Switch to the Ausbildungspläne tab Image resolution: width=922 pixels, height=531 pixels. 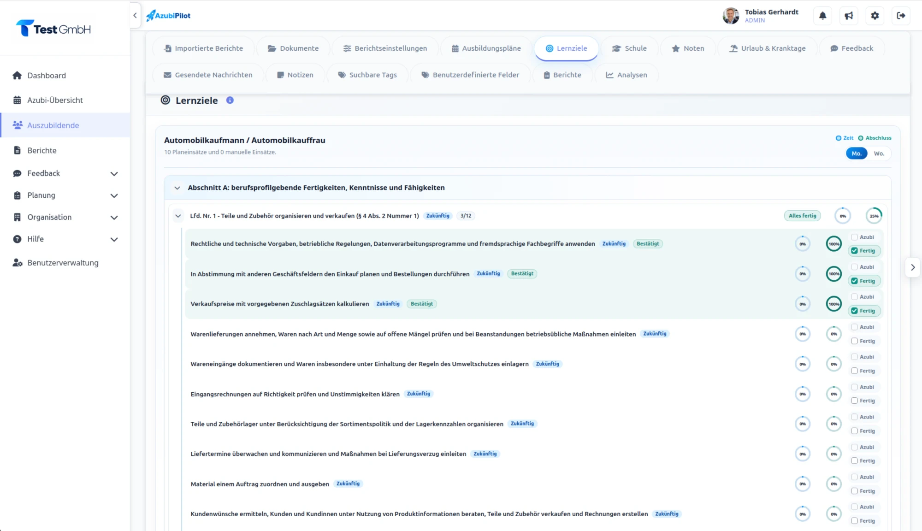click(x=486, y=48)
